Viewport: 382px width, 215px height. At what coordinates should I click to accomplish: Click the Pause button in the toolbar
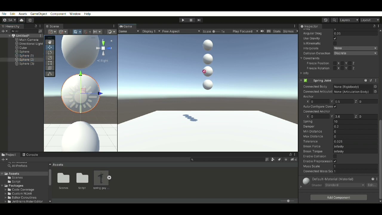pos(191,20)
